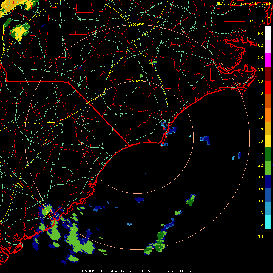Click the 'TH' threshold label
Viewport: 273px width, 273px height.
pyautogui.click(x=261, y=237)
